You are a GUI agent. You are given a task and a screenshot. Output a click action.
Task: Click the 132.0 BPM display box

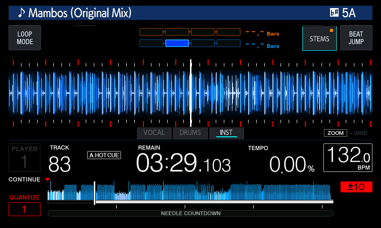[x=348, y=158]
